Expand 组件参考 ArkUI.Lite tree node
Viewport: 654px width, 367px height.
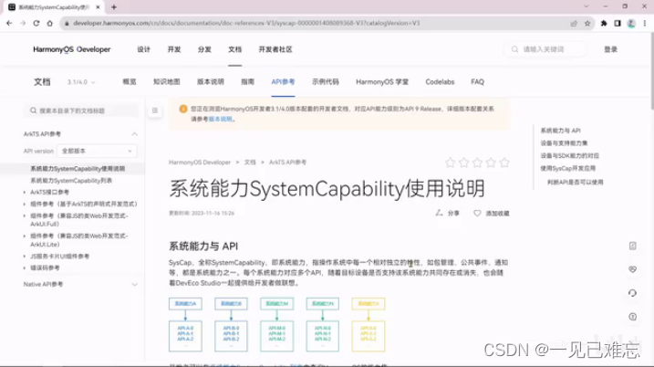pyautogui.click(x=25, y=236)
